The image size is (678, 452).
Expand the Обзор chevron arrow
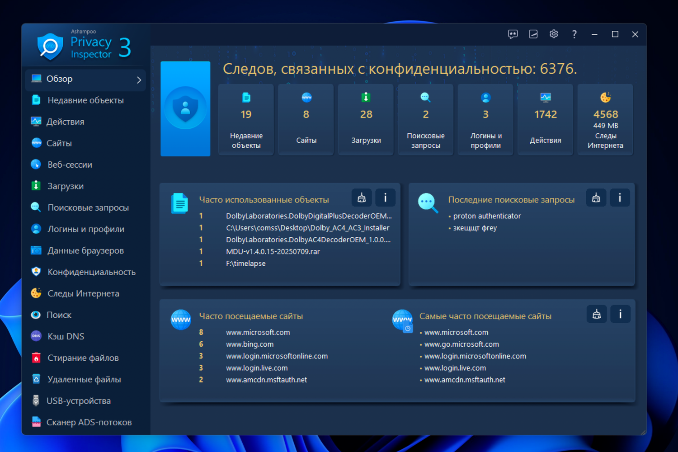(139, 80)
